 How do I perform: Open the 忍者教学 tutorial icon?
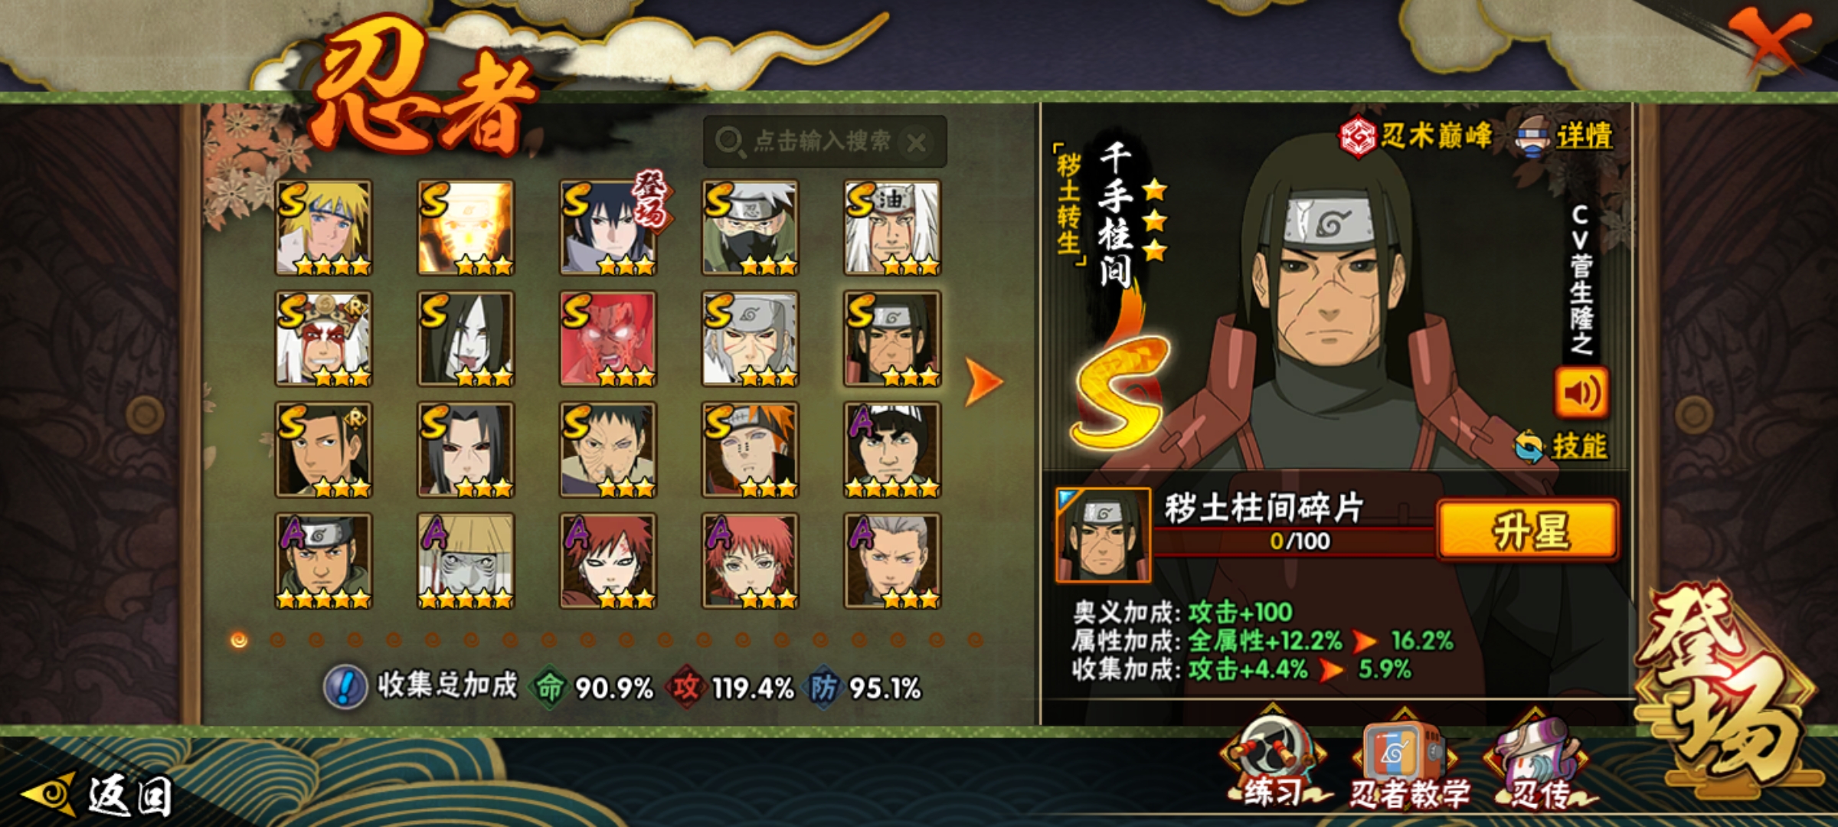[x=1405, y=763]
